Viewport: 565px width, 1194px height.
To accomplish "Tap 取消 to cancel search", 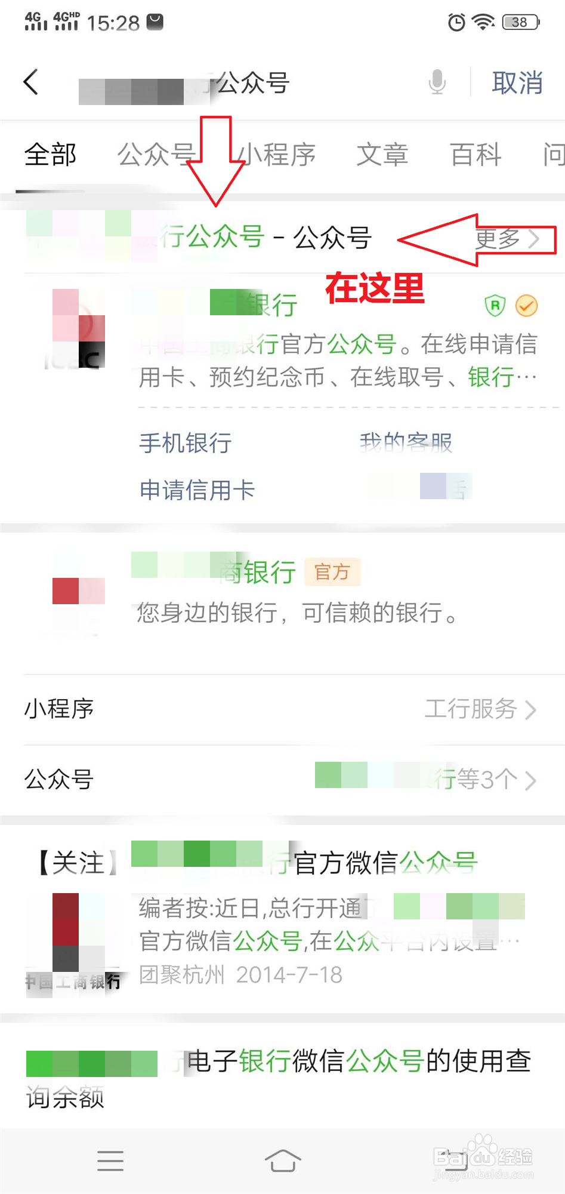I will point(517,82).
